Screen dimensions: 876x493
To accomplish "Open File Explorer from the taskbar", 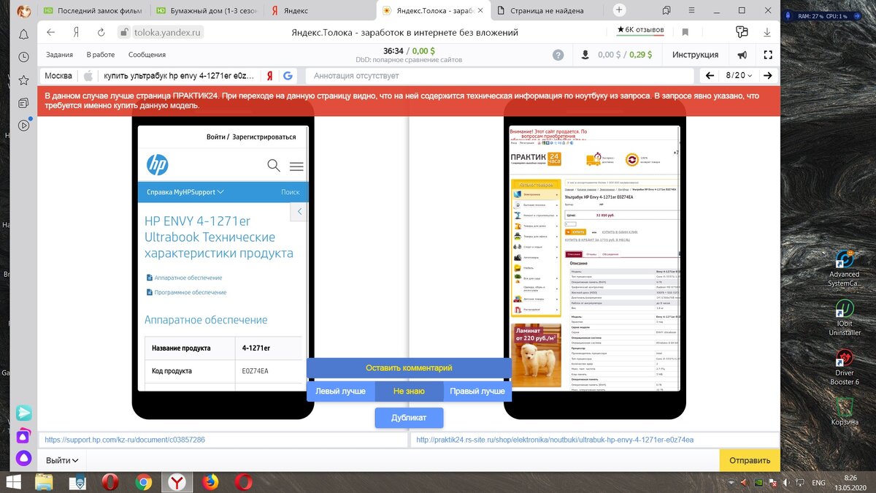I will 44,482.
